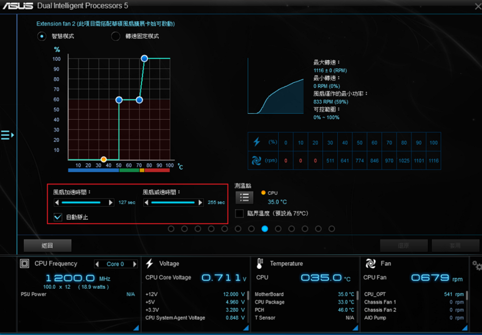Click the 風扇加速時間 slider track
This screenshot has height=335, width=482.
(84, 203)
